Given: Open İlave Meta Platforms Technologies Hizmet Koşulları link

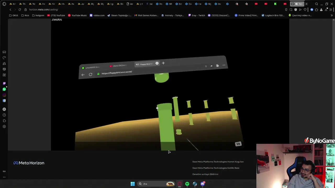Looking at the screenshot, I should coord(218,162).
